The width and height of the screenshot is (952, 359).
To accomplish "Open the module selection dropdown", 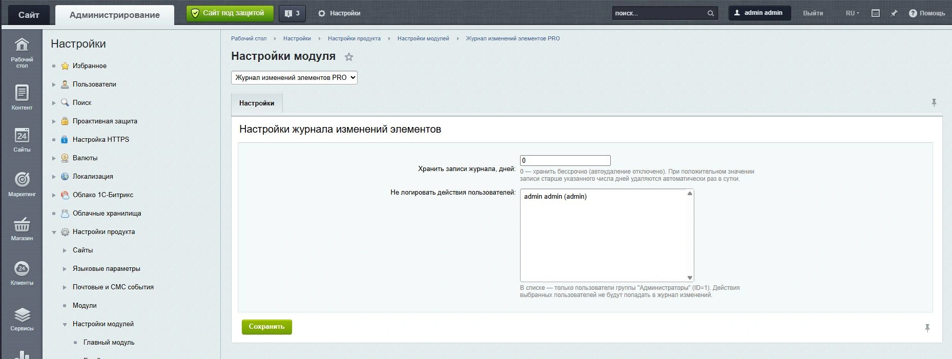I will (x=294, y=77).
